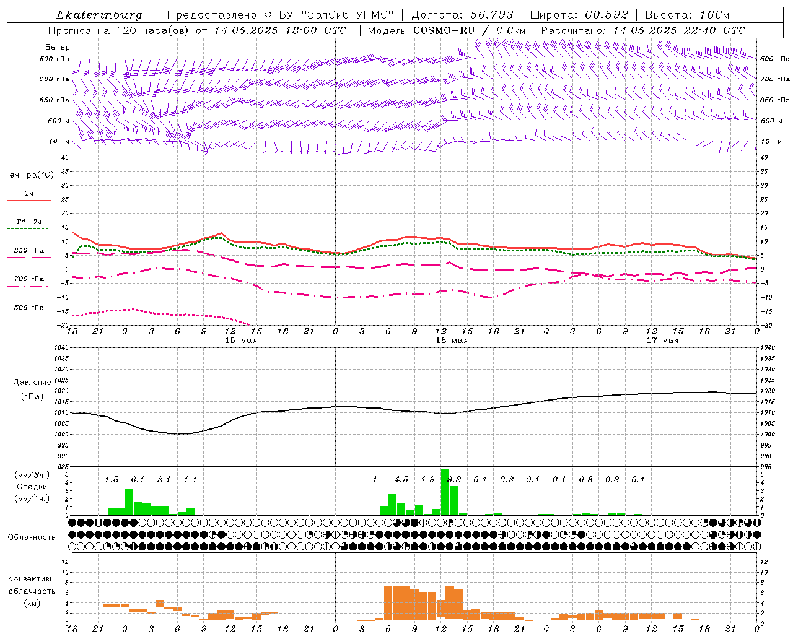Click the 9.2 precipitation total value
793x634 pixels.
455,480
